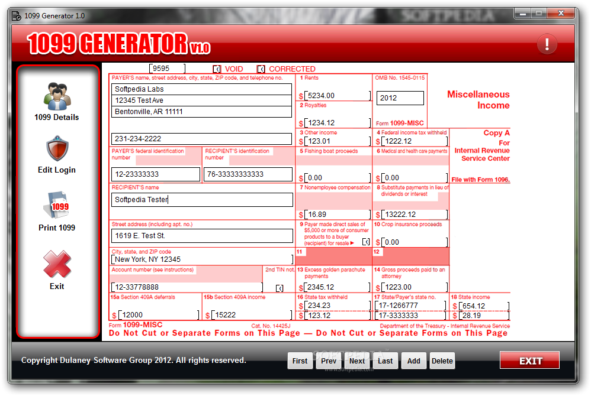Toggle the VOID checkbox
The width and height of the screenshot is (591, 396).
click(217, 69)
